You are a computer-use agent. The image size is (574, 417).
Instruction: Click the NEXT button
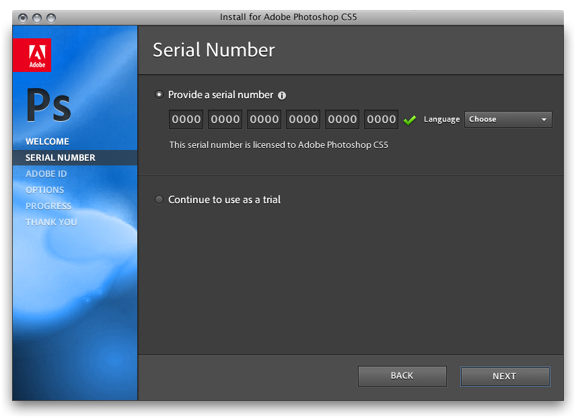tap(505, 377)
